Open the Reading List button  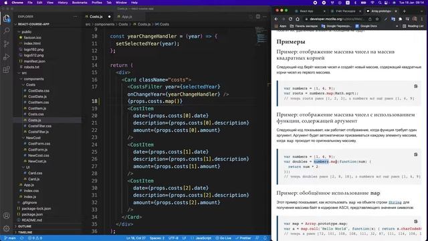[x=413, y=26]
